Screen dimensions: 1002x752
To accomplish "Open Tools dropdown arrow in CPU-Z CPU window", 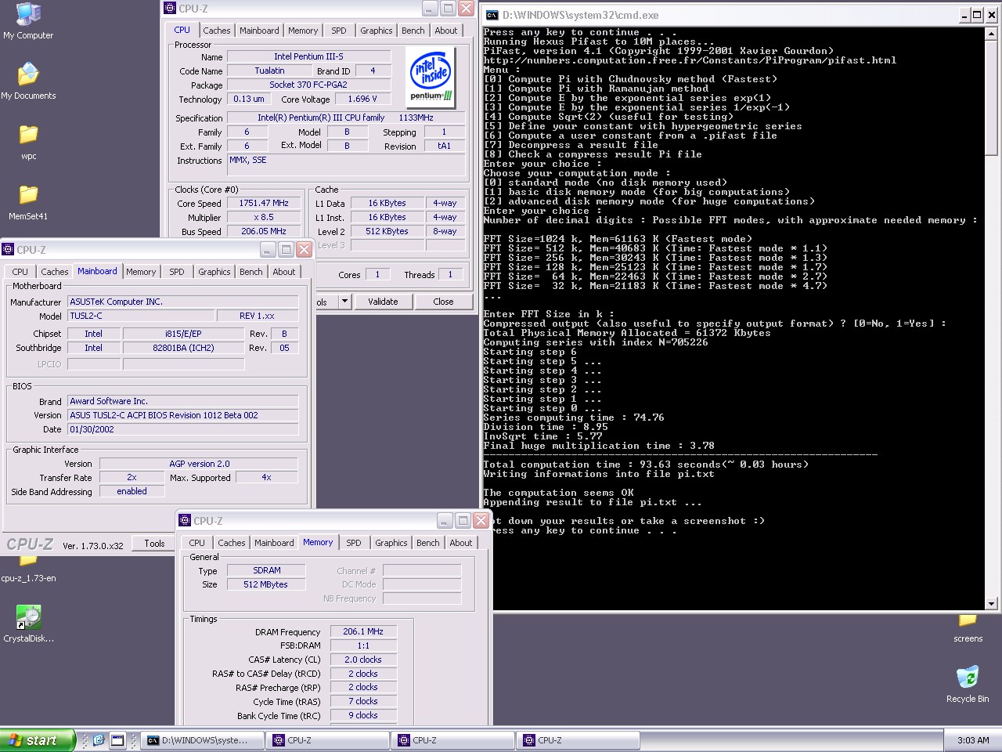I will tap(344, 302).
